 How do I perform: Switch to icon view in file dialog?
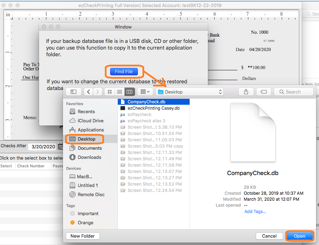point(110,92)
